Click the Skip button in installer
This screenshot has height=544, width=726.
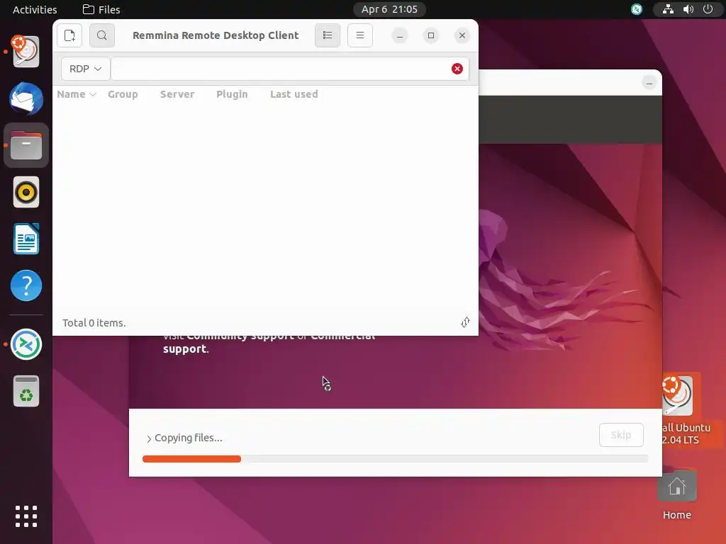click(x=621, y=435)
